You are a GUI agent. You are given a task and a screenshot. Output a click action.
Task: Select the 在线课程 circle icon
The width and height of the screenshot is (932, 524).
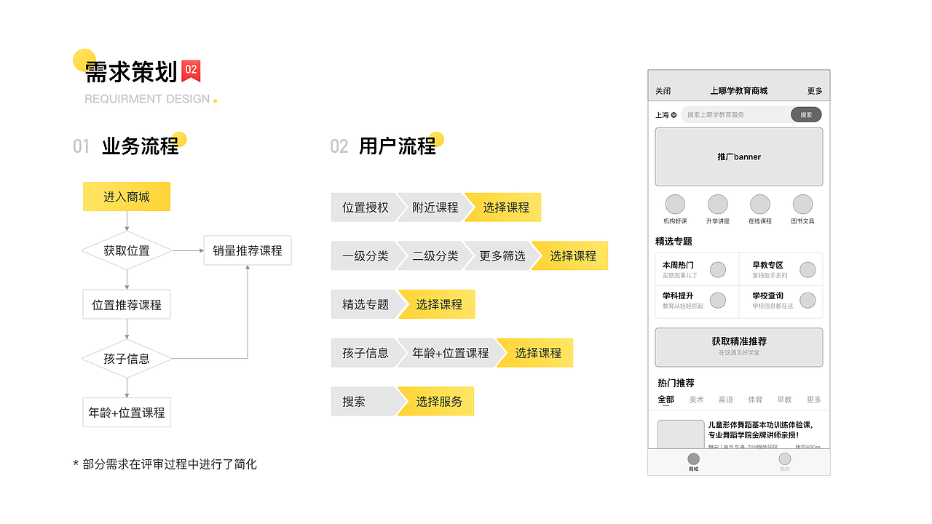coord(760,205)
